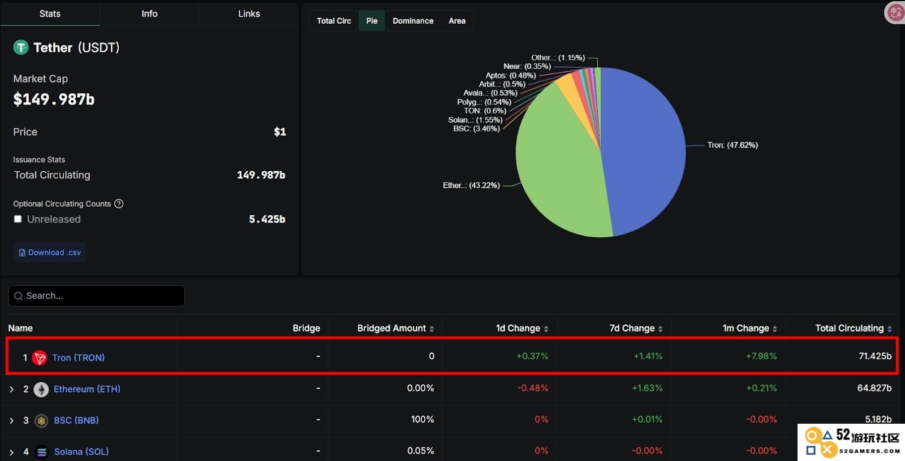Screen dimensions: 905x461
Task: Select the Total Circ chart view
Action: [334, 21]
